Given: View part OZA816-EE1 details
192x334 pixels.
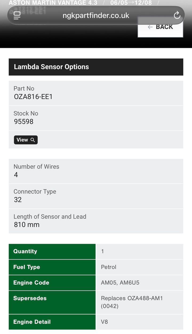Looking at the screenshot, I should 26,140.
